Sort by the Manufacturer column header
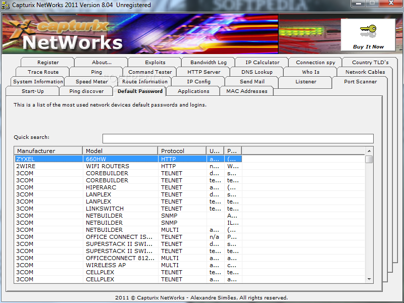The height and width of the screenshot is (303, 404). (x=48, y=150)
